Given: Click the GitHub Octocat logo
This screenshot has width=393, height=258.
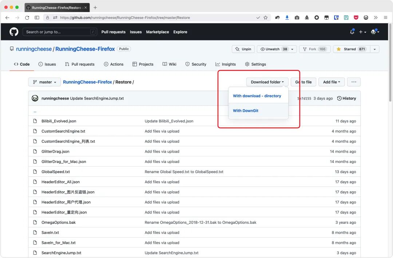Looking at the screenshot, I should (x=14, y=32).
